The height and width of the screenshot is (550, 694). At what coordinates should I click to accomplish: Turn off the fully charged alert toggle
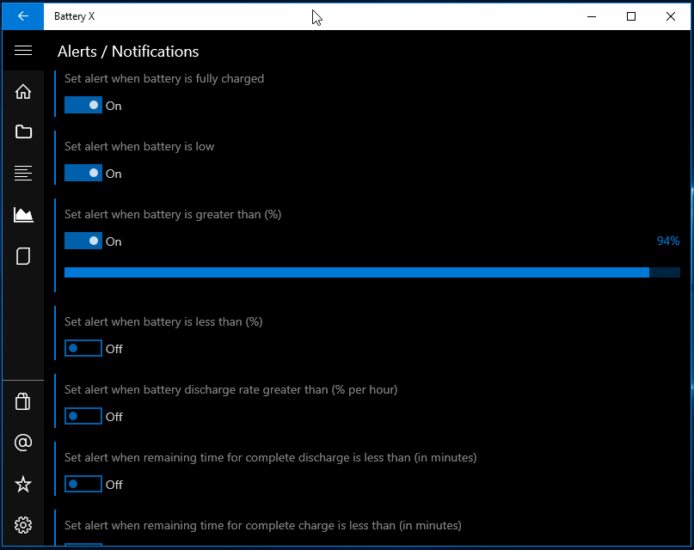click(83, 105)
